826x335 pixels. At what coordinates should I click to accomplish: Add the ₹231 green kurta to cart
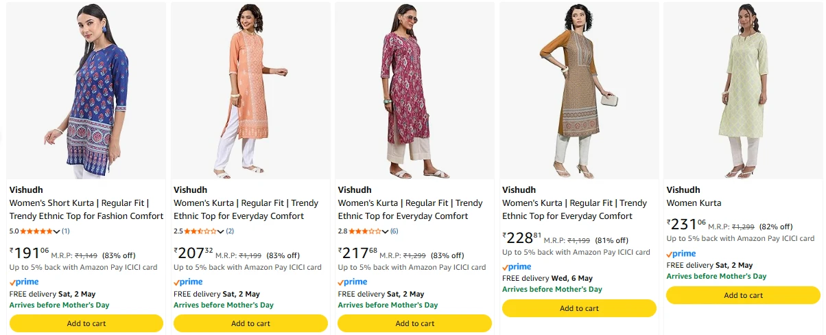click(743, 295)
